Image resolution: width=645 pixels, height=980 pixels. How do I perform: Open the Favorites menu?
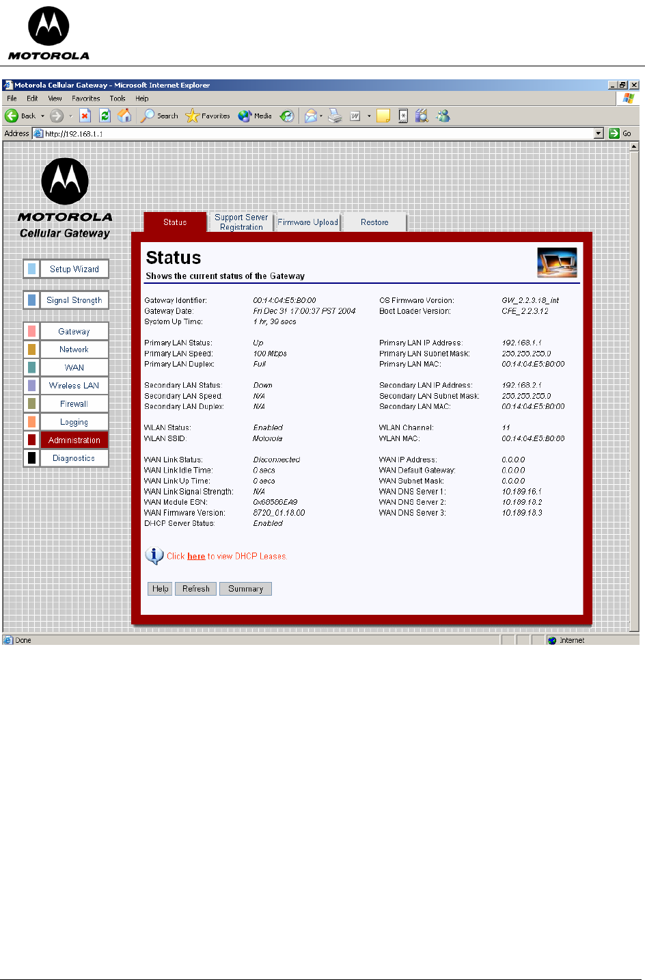[x=86, y=98]
